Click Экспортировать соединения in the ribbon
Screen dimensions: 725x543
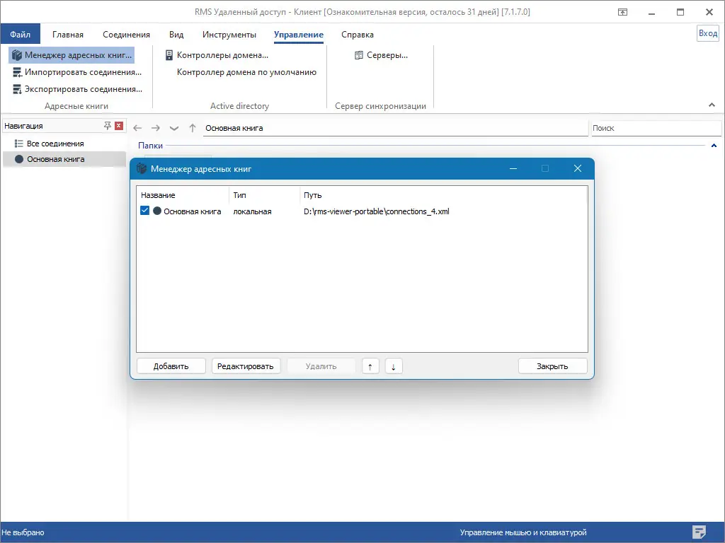tap(76, 89)
